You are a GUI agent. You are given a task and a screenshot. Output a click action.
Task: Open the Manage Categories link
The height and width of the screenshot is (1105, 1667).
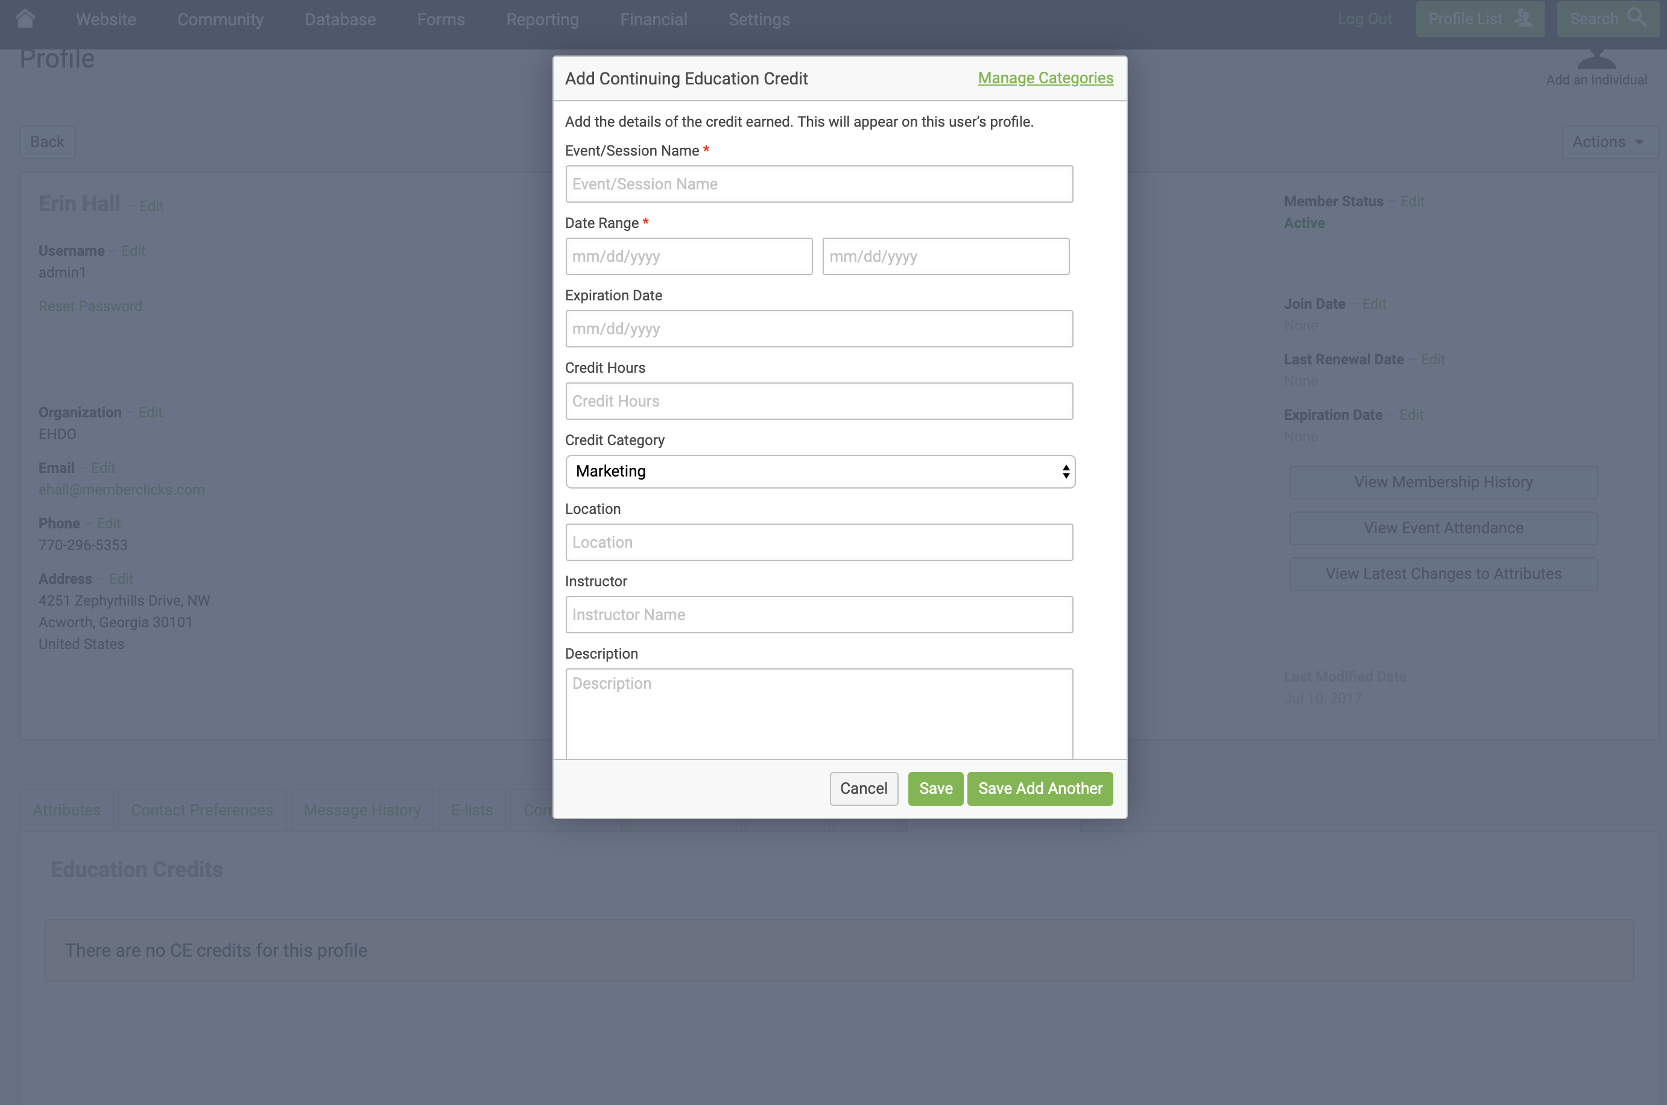point(1045,78)
